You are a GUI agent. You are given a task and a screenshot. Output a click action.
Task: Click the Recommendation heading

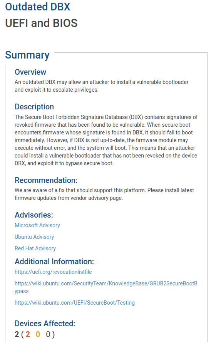46,180
